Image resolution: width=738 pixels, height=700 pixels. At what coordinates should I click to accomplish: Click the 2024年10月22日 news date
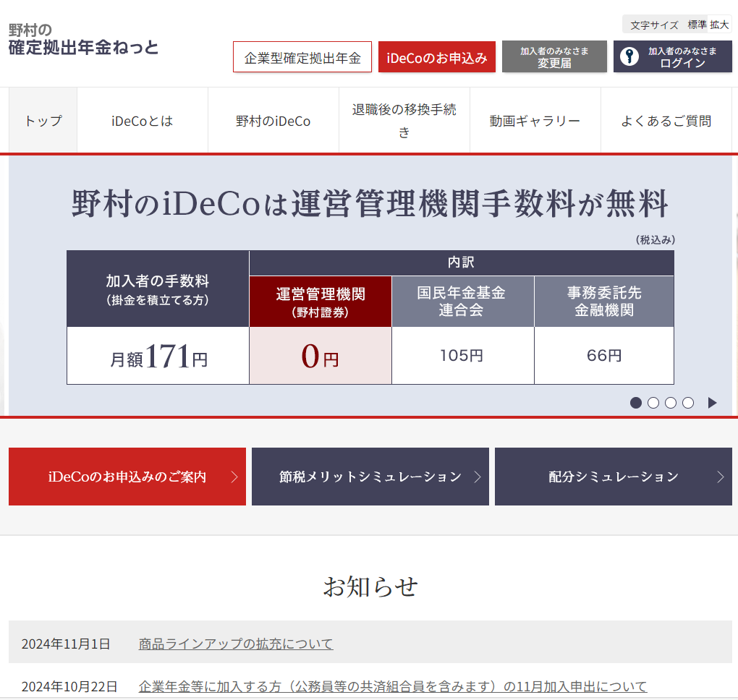click(69, 686)
